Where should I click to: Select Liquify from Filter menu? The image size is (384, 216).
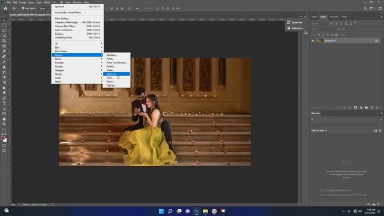pos(77,34)
